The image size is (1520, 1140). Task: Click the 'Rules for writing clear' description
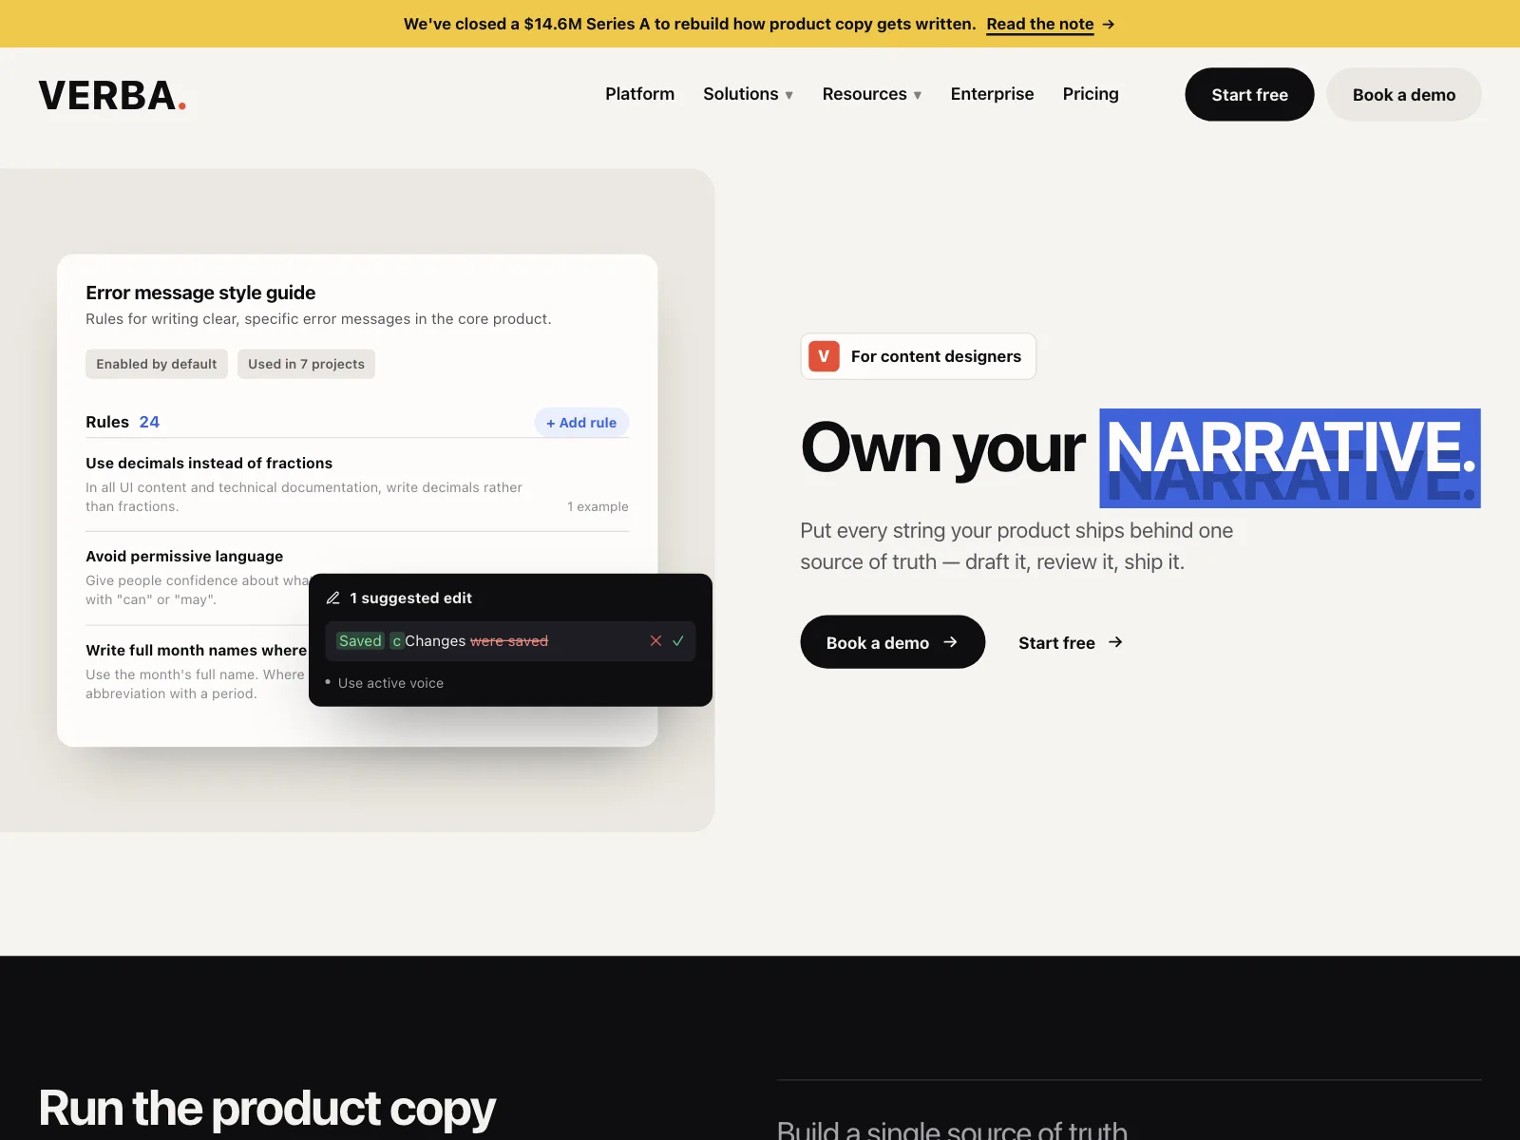(318, 319)
